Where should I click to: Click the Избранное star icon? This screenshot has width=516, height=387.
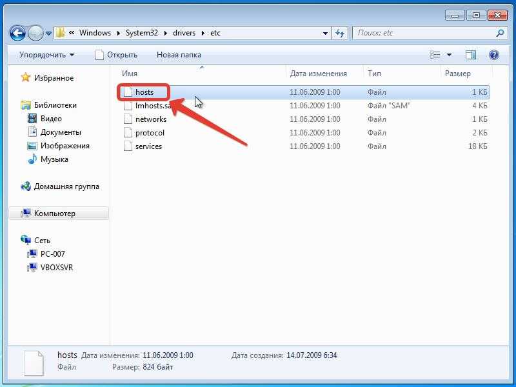pyautogui.click(x=25, y=77)
